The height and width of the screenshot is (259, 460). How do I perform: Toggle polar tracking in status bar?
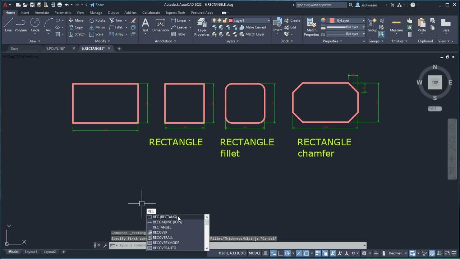pos(287,253)
